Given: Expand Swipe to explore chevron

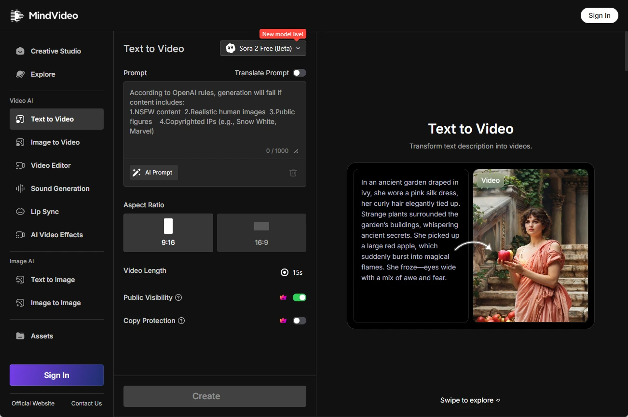Looking at the screenshot, I should 498,400.
